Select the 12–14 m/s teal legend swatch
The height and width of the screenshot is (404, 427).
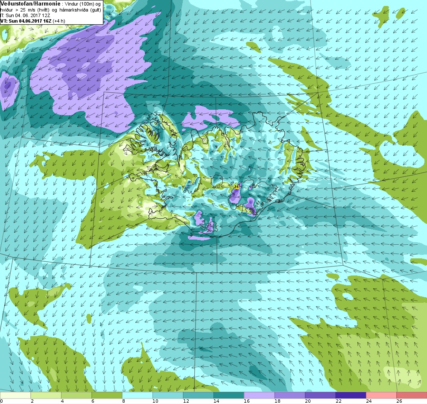pos(198,395)
